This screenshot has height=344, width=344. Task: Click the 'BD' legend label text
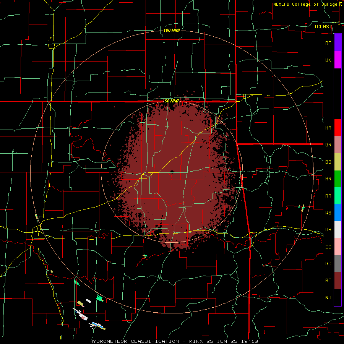click(328, 162)
